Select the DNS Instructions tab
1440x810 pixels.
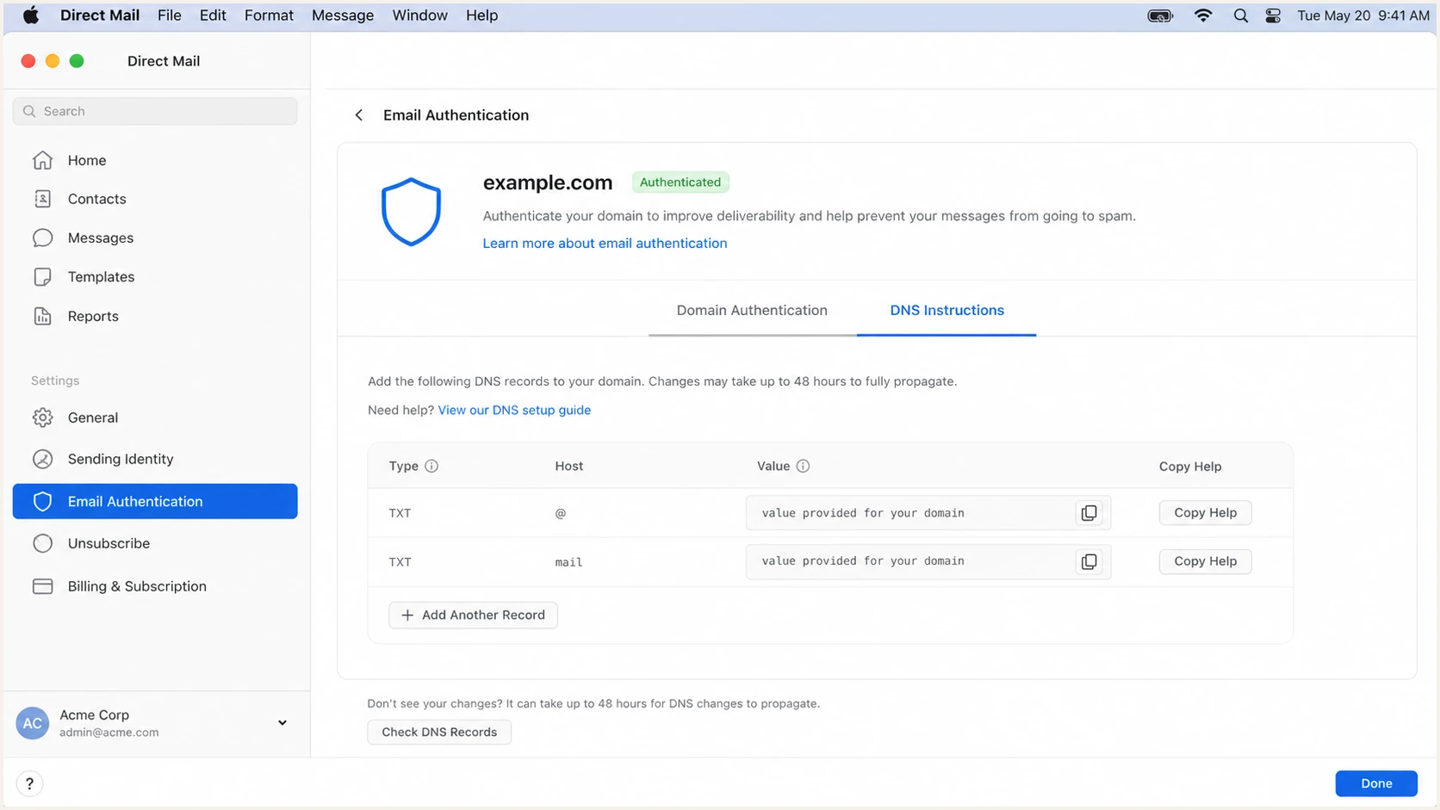click(x=947, y=310)
